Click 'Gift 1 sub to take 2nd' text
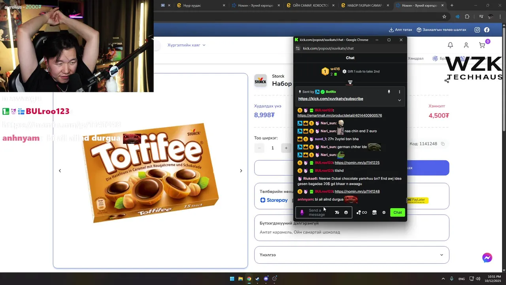 [x=364, y=72]
